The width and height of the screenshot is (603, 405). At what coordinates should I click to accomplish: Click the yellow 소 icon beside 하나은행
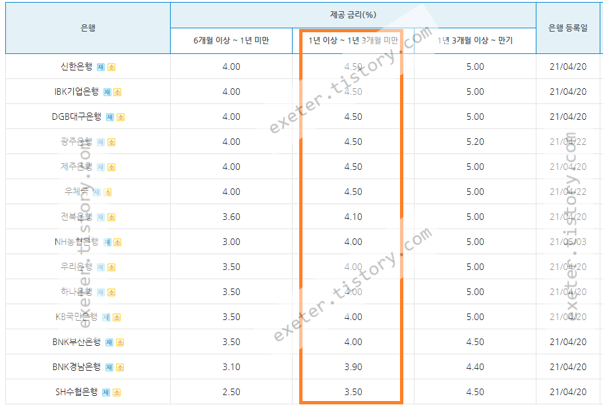(x=111, y=292)
